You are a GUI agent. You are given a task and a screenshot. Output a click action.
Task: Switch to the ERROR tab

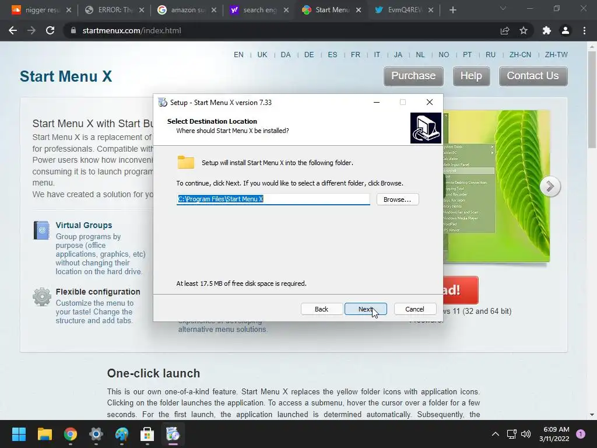point(114,10)
